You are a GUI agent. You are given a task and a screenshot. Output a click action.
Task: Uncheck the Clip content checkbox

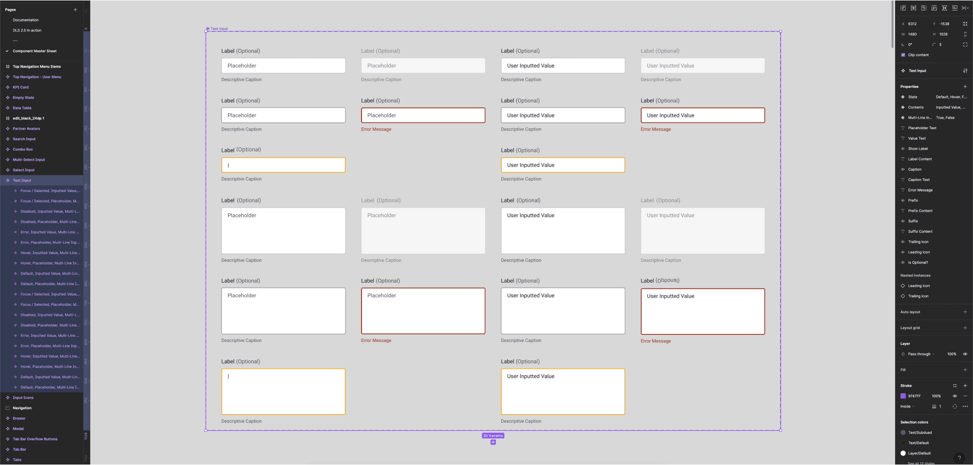(x=903, y=55)
